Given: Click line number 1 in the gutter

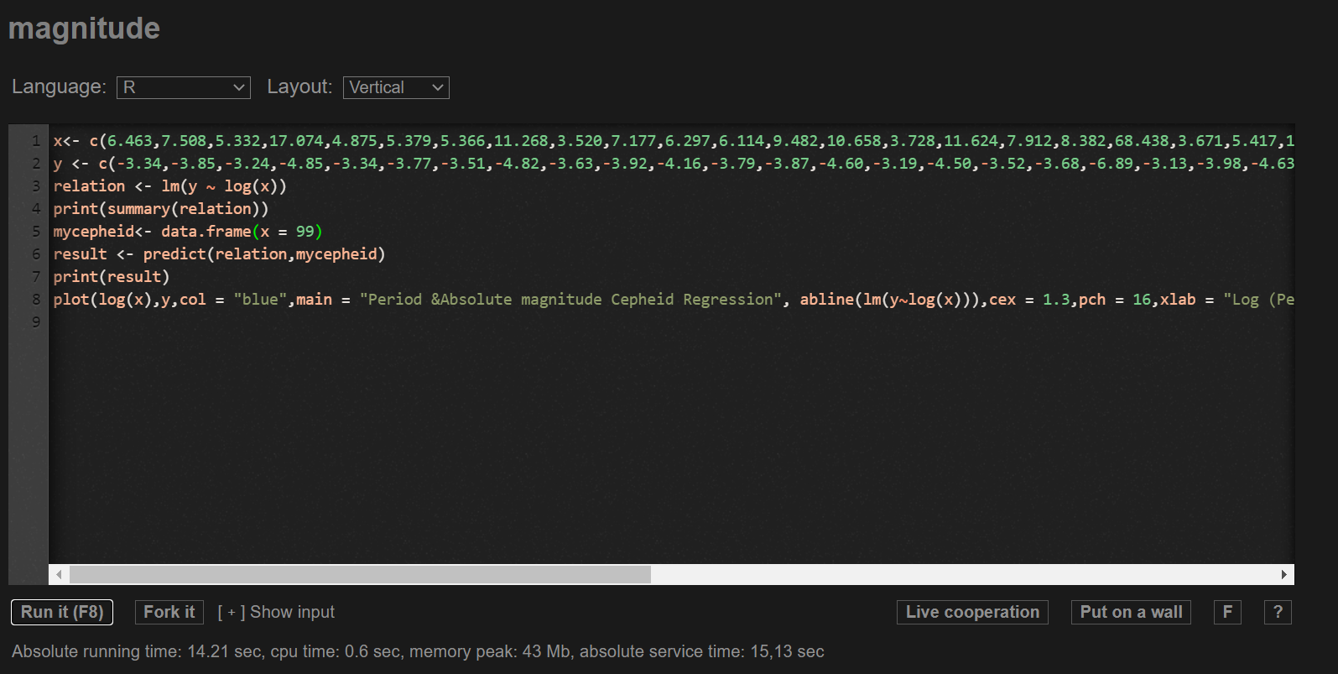Looking at the screenshot, I should click(36, 141).
